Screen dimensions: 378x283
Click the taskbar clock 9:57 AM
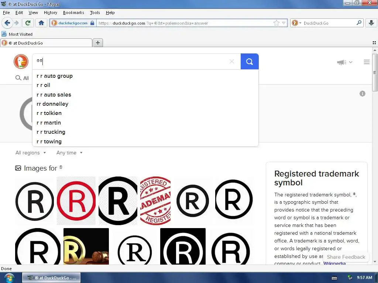point(364,278)
